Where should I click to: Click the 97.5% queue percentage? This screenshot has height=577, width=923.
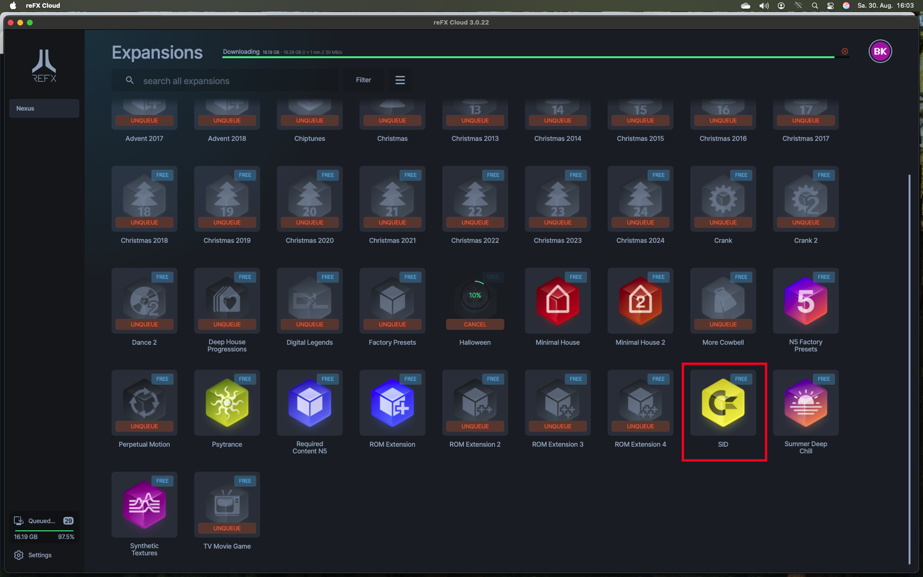pyautogui.click(x=66, y=537)
